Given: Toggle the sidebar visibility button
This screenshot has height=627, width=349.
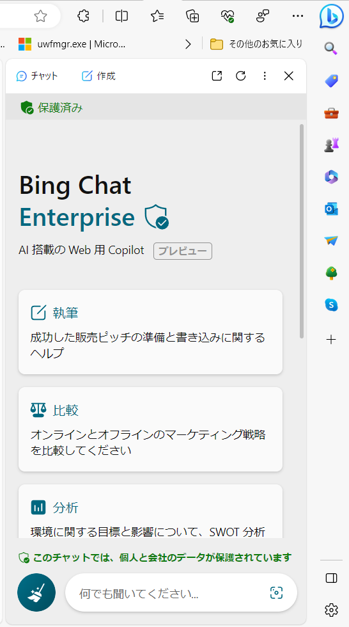Looking at the screenshot, I should tap(332, 578).
